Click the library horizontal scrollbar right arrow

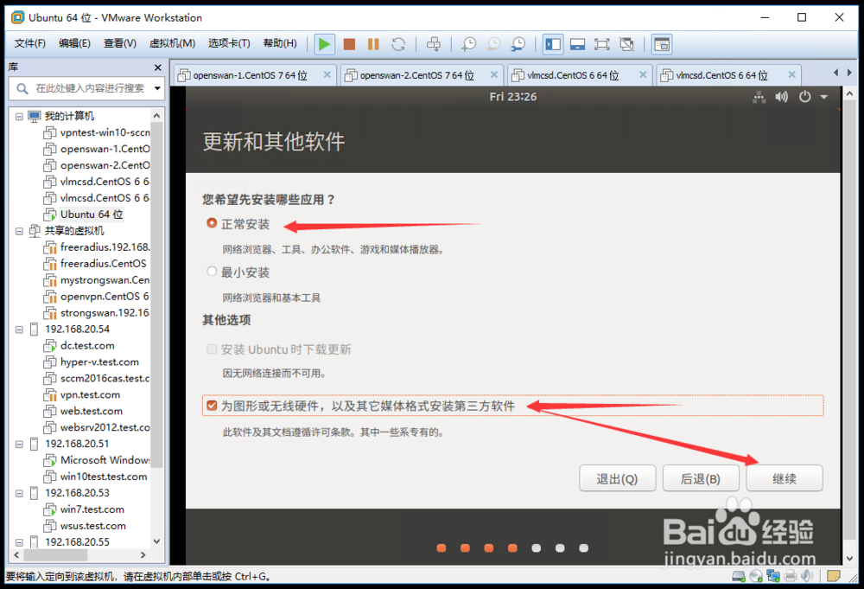[x=143, y=554]
